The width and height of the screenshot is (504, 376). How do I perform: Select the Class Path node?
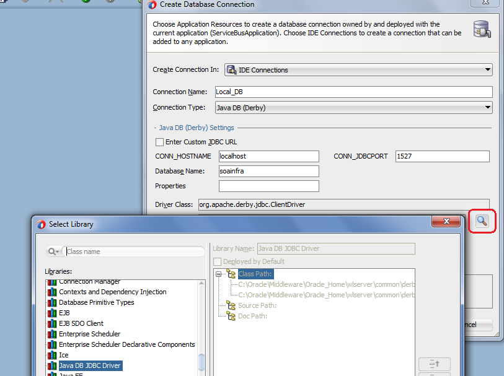click(255, 274)
